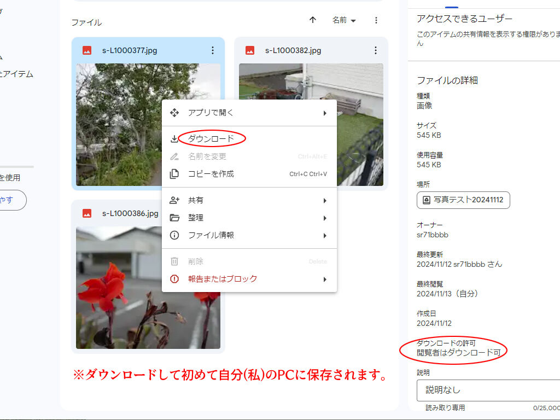Click the download arrow icon in menu
Screen dimensions: 560x420
coord(174,139)
